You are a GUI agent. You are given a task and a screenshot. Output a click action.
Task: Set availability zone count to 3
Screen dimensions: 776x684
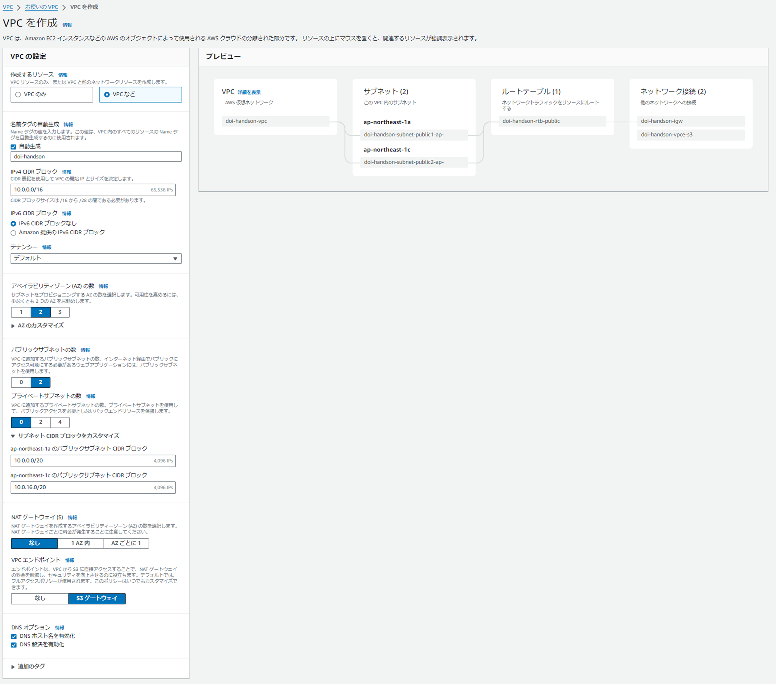(60, 312)
